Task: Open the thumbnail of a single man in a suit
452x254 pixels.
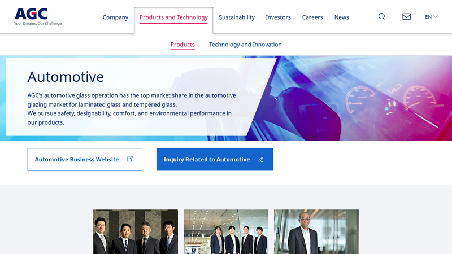Action: (316, 231)
